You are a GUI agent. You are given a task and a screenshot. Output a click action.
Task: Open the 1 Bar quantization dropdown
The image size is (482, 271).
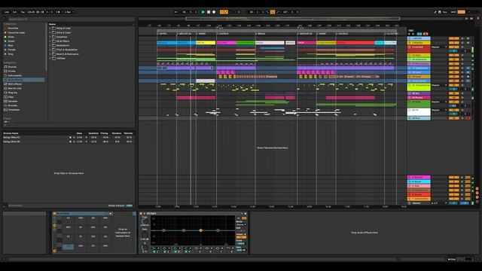[x=69, y=12]
